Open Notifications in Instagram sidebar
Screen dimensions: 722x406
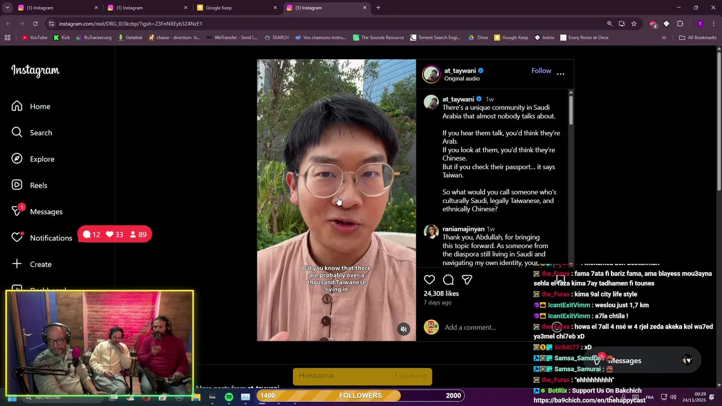[x=42, y=238]
